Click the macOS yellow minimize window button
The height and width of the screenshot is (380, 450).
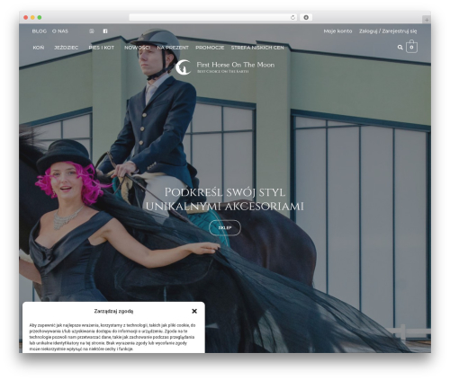coord(32,18)
